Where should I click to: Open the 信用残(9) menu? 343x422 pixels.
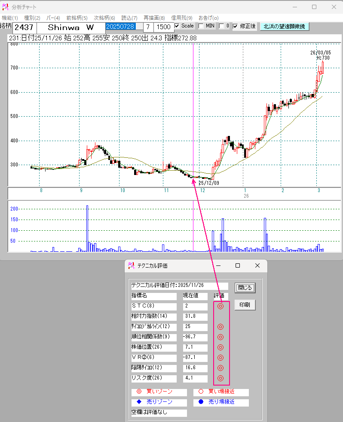tap(182, 18)
